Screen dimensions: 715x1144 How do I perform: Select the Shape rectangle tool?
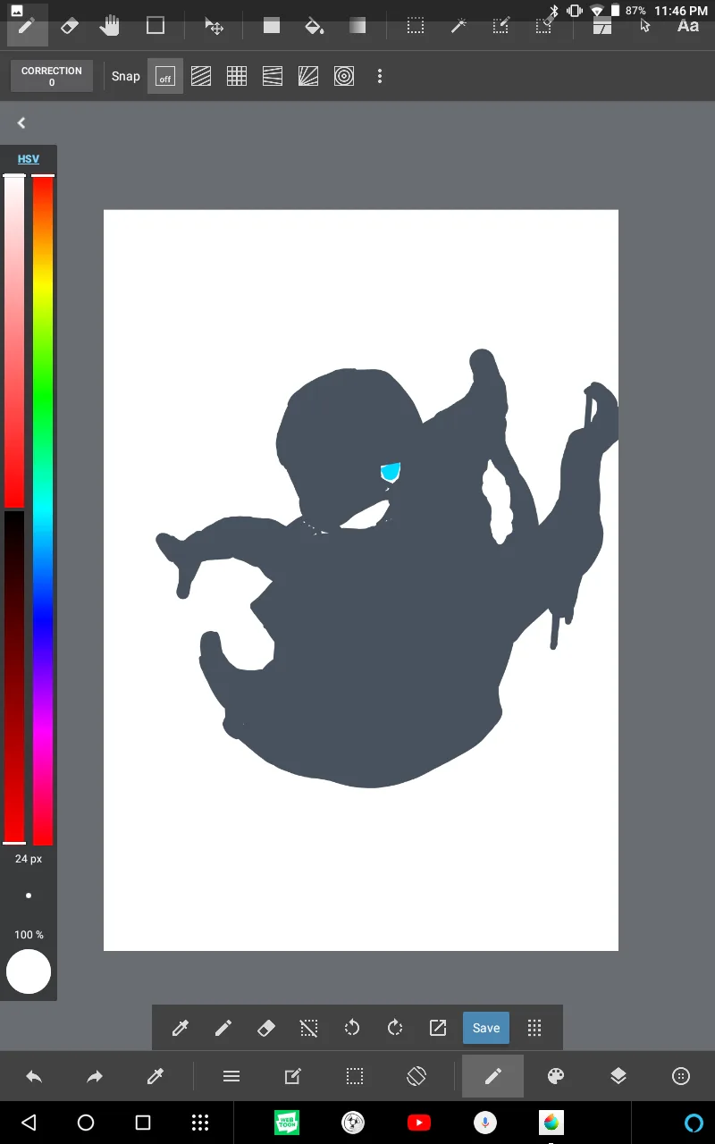tap(156, 26)
